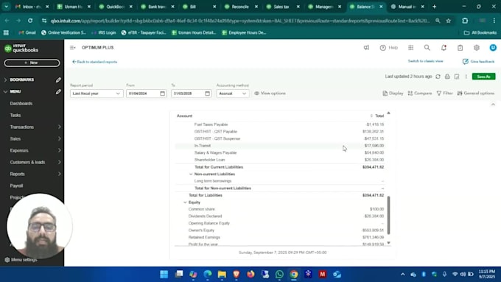The height and width of the screenshot is (282, 501).
Task: Open the settings gear icon
Action: point(477,48)
